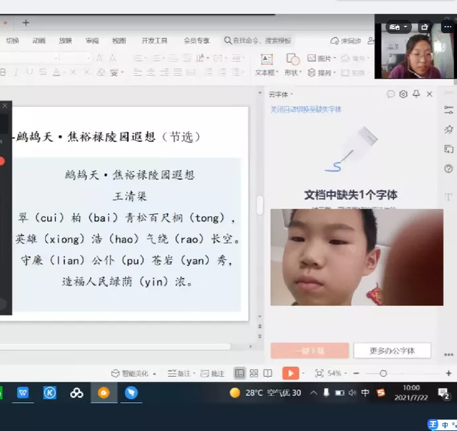Image resolution: width=457 pixels, height=431 pixels.
Task: Switch to the 视图 ribbon tab
Action: point(119,41)
